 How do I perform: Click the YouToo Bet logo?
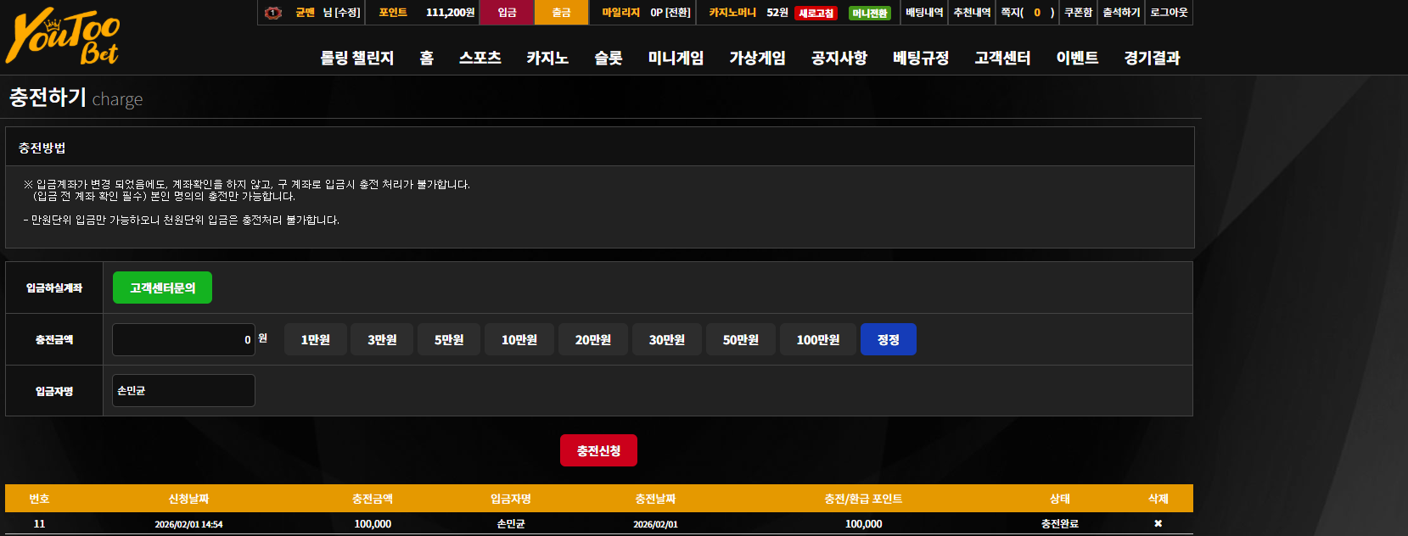pyautogui.click(x=64, y=36)
